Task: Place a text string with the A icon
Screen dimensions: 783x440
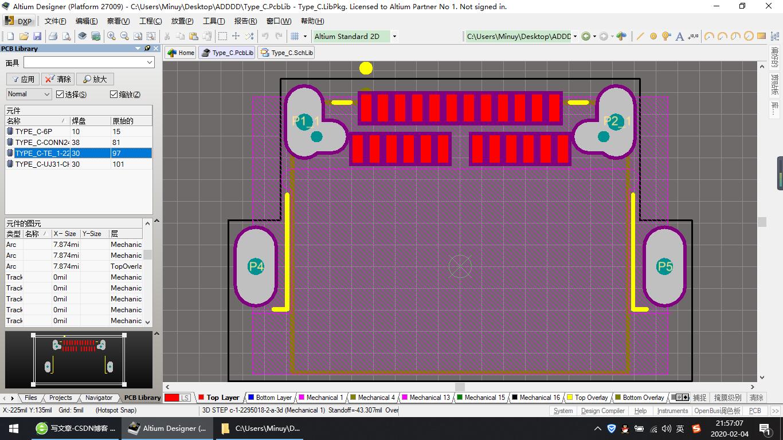Action: [x=680, y=36]
